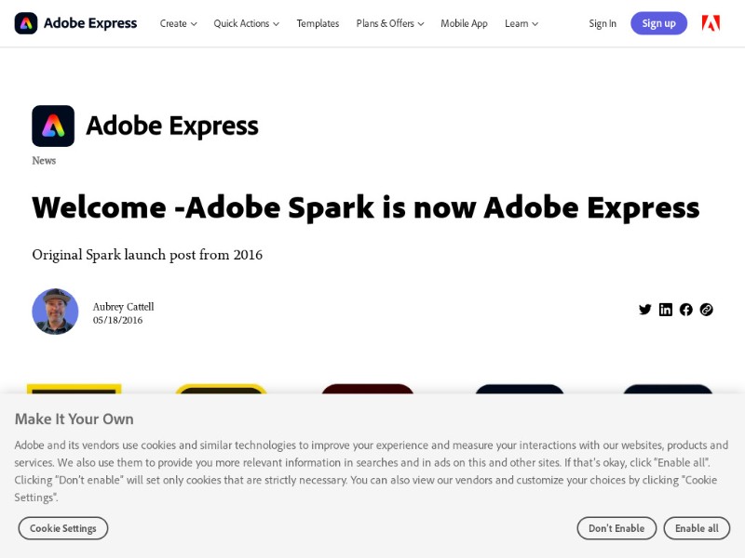745x558 pixels.
Task: Share article via LinkedIn icon
Action: [x=665, y=310]
